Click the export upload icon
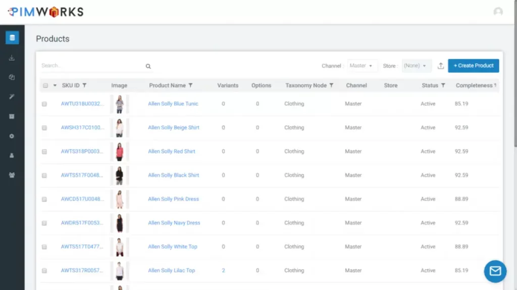 441,66
